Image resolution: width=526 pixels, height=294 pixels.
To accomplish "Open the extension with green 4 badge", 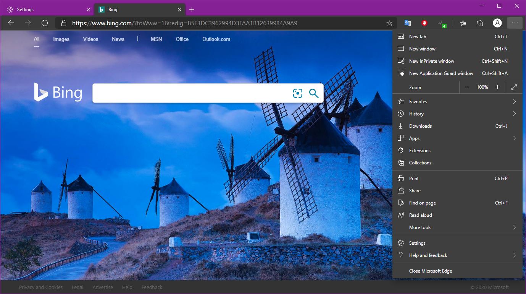I will pyautogui.click(x=442, y=24).
